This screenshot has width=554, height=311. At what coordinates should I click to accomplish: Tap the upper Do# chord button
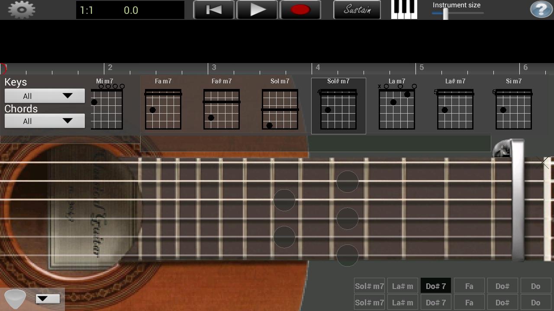(502, 286)
